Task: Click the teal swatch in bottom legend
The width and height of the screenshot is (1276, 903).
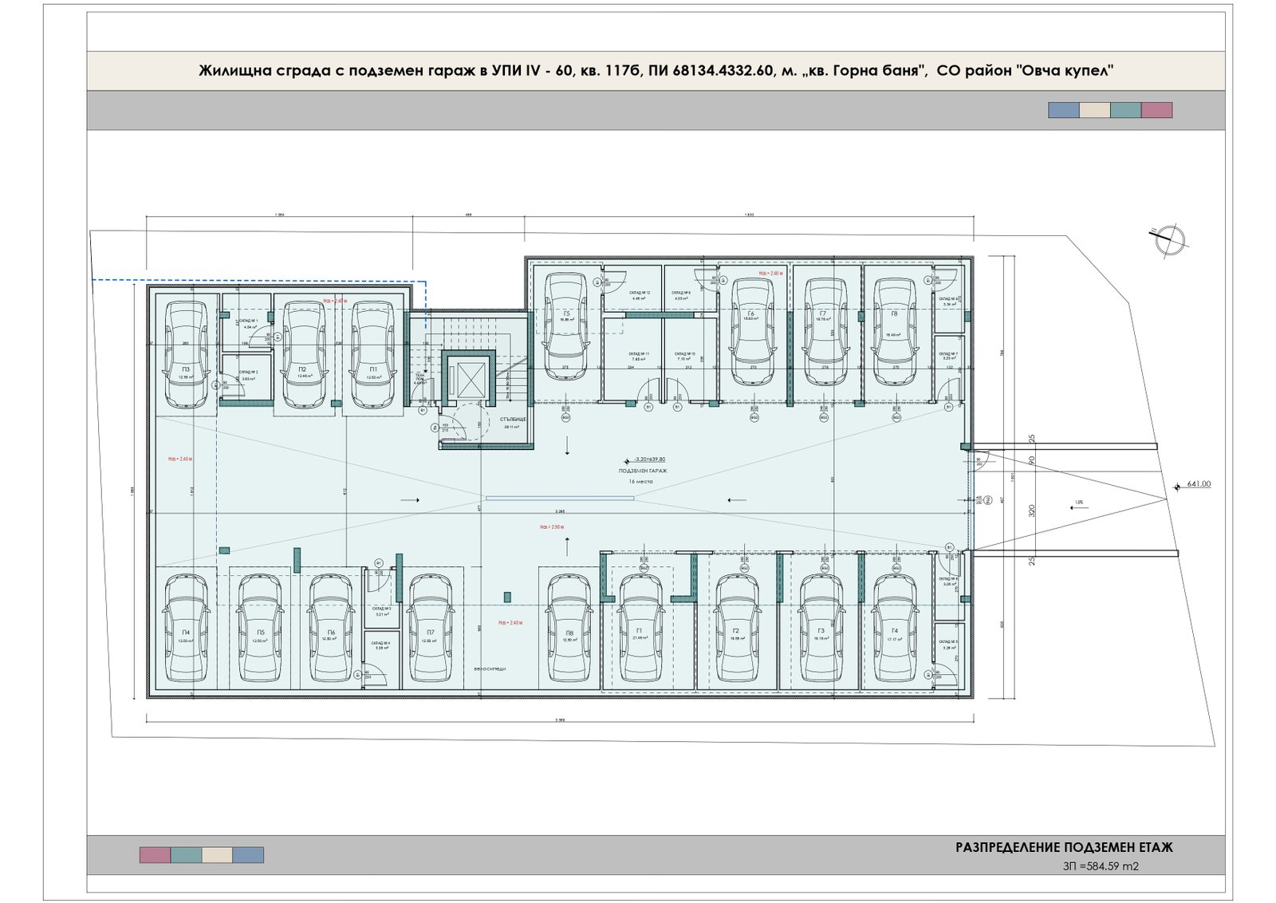Action: click(x=186, y=855)
